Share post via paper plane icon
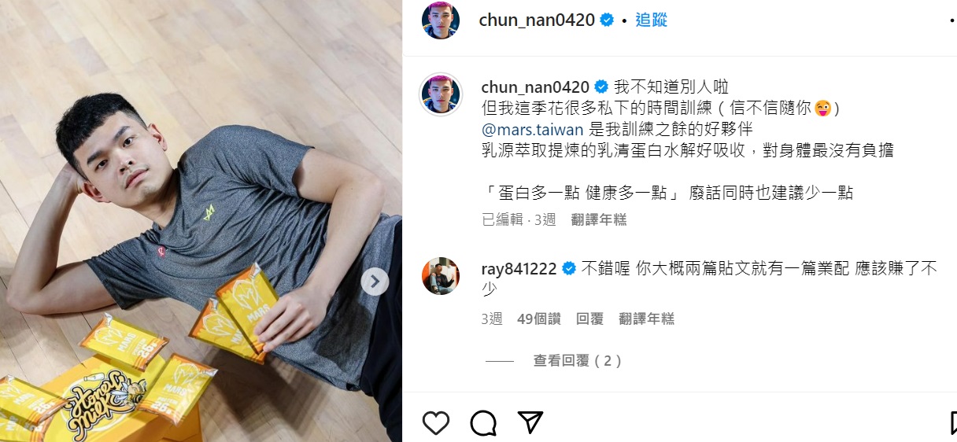957x442 pixels. pyautogui.click(x=530, y=423)
